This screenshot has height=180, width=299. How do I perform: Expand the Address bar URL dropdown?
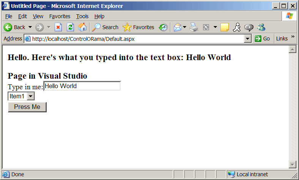(248, 39)
